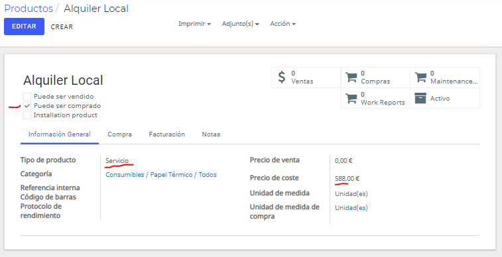Click the Tipo de producto label

pos(48,160)
